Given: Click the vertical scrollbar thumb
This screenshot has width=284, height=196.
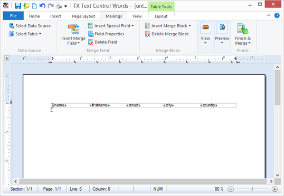Looking at the screenshot, I should click(x=278, y=87).
